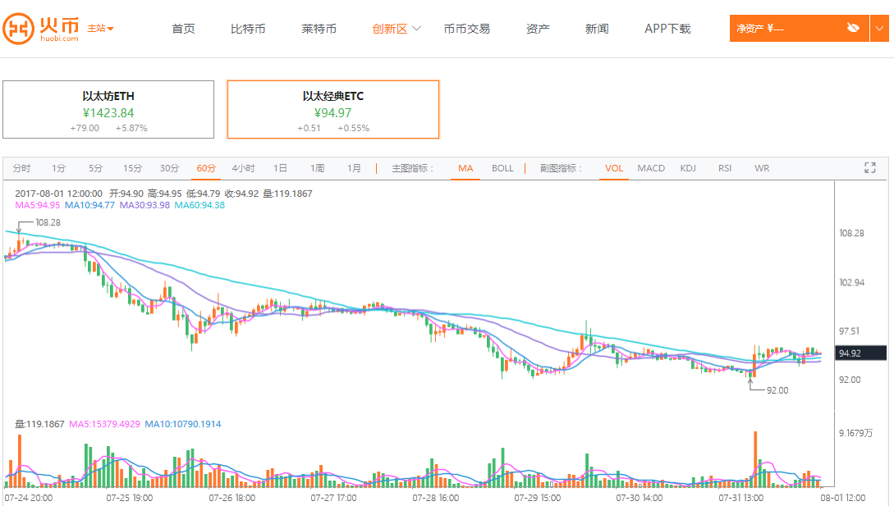The image size is (894, 506).
Task: Select the 以太坊ETH price card
Action: (x=108, y=110)
